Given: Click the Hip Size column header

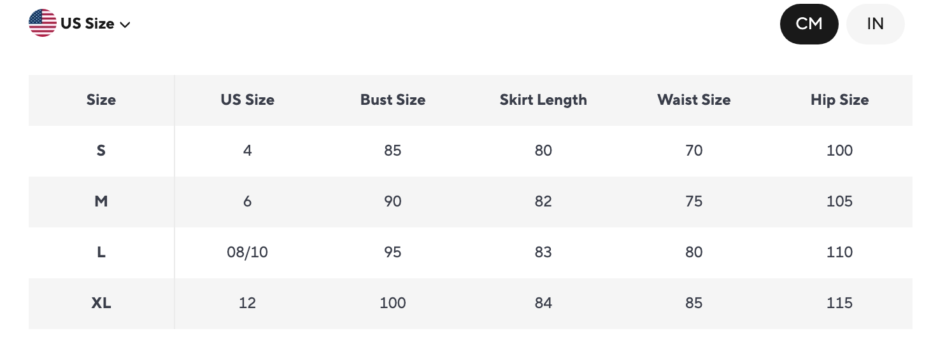Looking at the screenshot, I should [x=839, y=100].
